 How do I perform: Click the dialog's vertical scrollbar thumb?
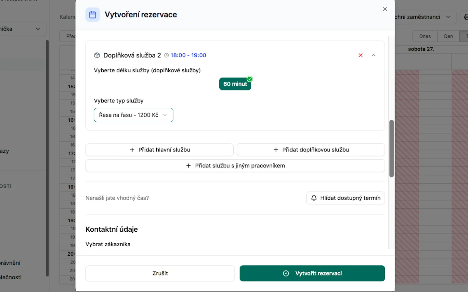pyautogui.click(x=391, y=148)
